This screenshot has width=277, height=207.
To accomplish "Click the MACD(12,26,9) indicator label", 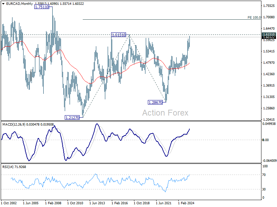I will click(x=14, y=125).
